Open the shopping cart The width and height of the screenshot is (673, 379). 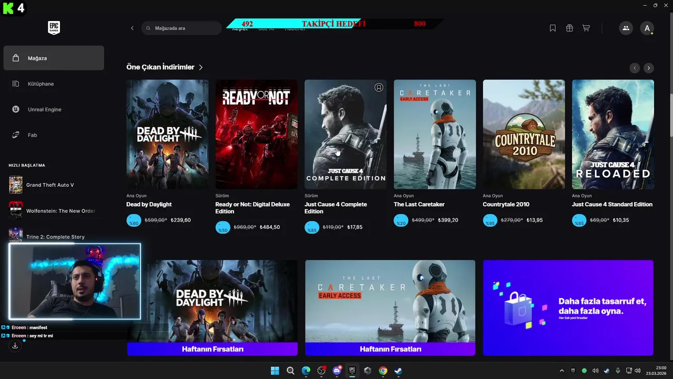pyautogui.click(x=586, y=28)
